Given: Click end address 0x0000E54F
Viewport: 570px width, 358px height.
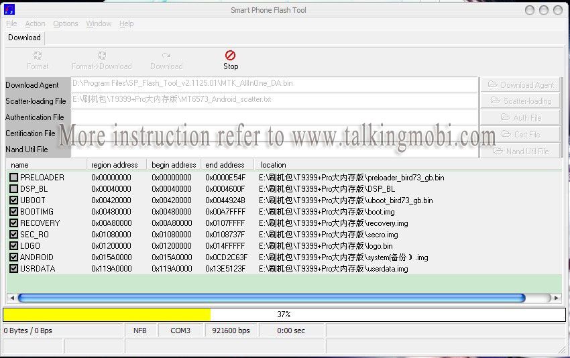Looking at the screenshot, I should pos(225,178).
